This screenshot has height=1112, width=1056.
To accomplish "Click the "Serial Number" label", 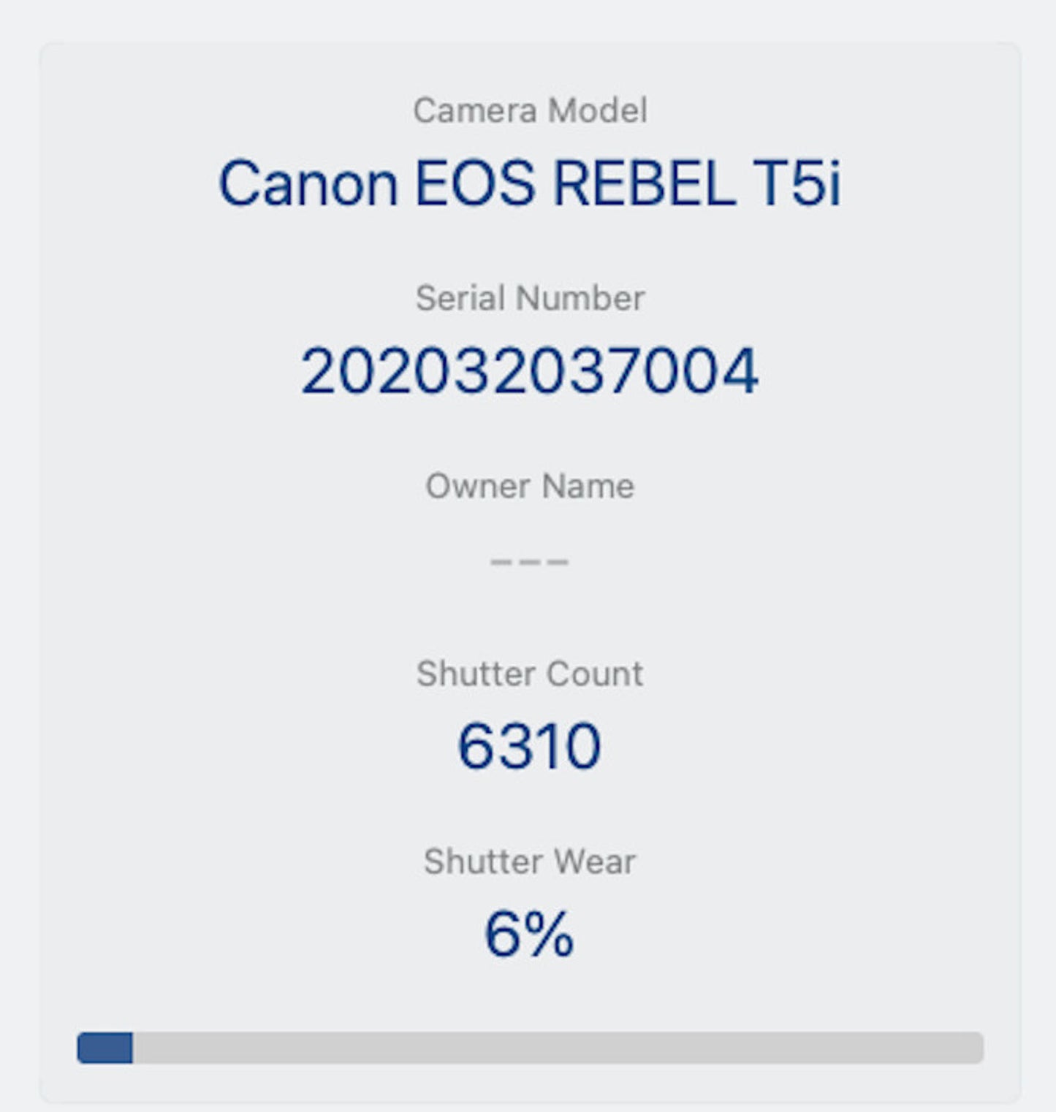I will (x=530, y=298).
